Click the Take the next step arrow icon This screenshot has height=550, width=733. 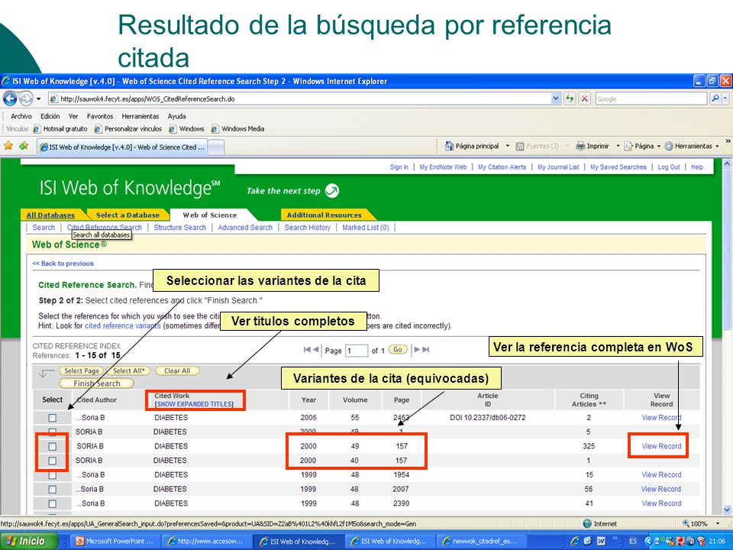point(332,190)
